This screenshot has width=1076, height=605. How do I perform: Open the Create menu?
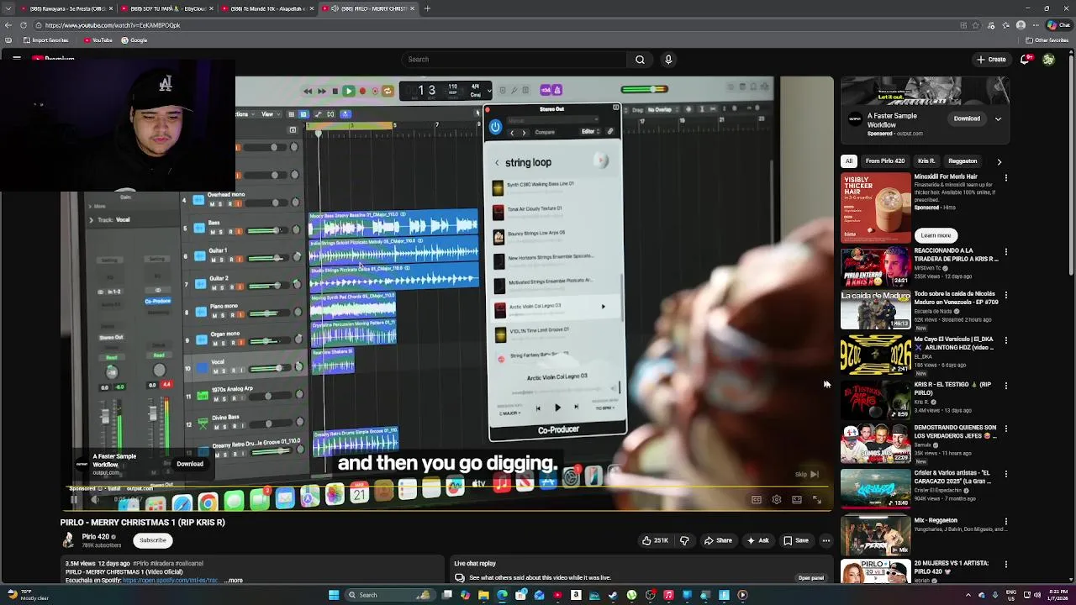991,60
